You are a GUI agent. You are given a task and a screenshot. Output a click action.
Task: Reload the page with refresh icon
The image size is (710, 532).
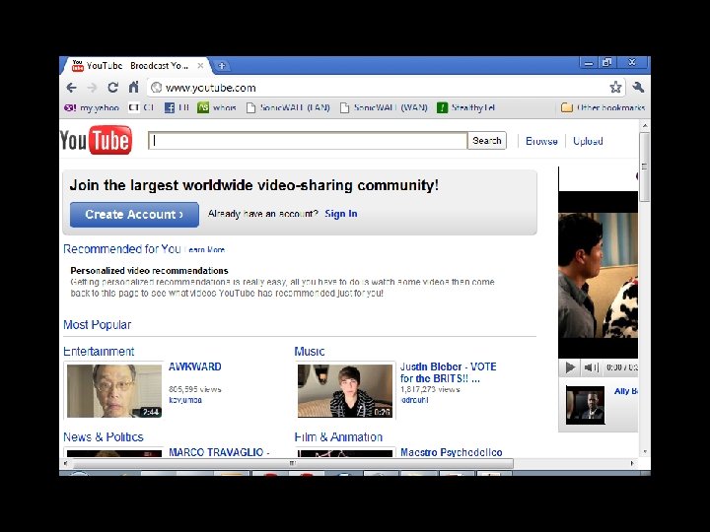(x=112, y=87)
